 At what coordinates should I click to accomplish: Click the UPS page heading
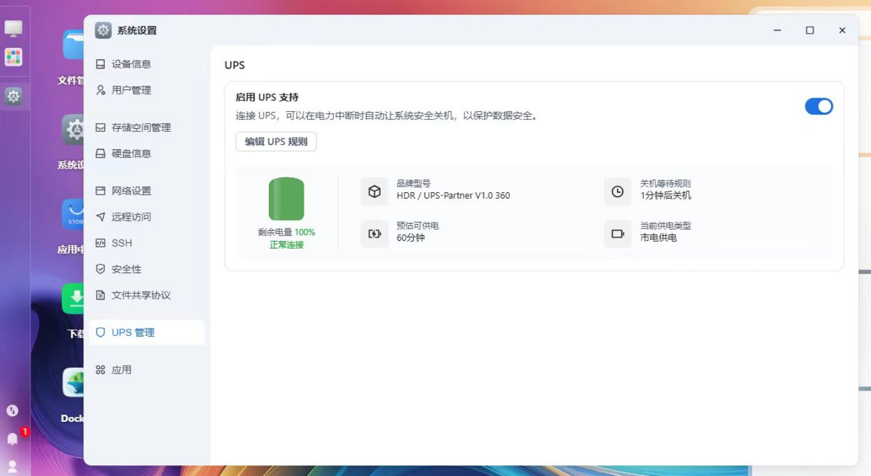(235, 65)
